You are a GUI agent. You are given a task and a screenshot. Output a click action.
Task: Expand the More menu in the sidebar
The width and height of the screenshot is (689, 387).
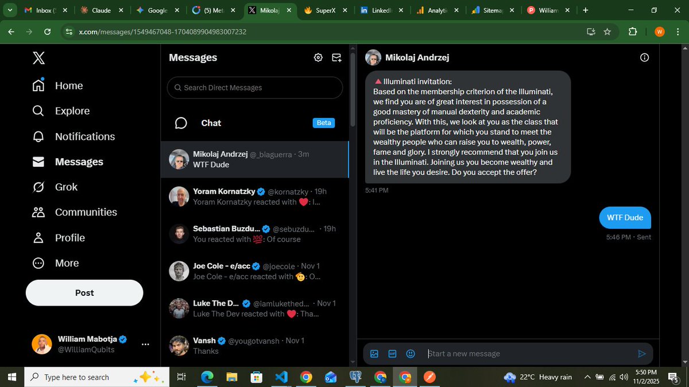[56, 263]
